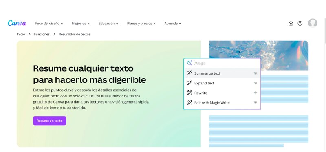The image size is (326, 152).
Task: Click the Edit with Magic Write icon
Action: (189, 103)
